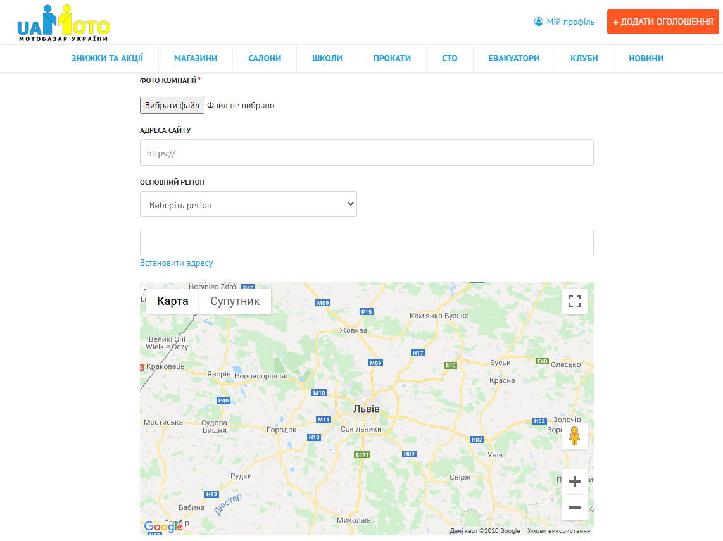Click the M10 road marker

point(319,393)
